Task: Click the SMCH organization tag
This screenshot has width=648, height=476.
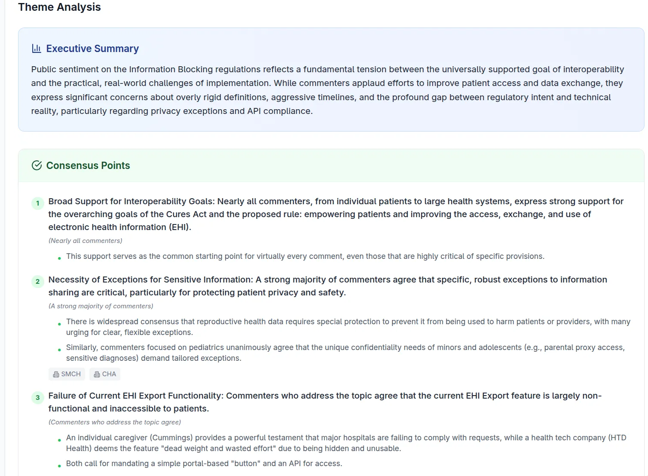Action: coord(67,374)
